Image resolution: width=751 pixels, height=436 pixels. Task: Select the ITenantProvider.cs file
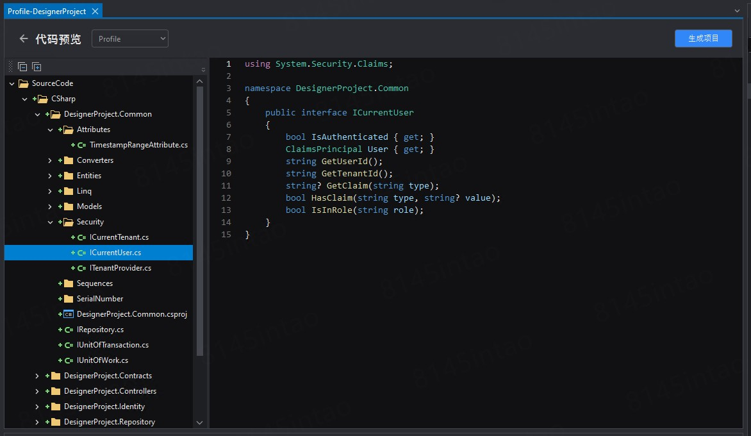point(120,268)
